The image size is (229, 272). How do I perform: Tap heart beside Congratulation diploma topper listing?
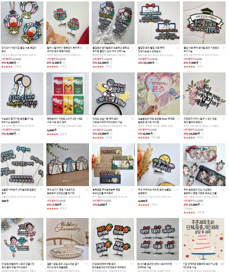pyautogui.click(x=178, y=48)
